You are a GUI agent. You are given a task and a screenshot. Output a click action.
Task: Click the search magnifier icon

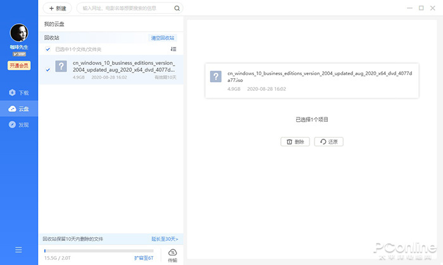click(x=177, y=8)
